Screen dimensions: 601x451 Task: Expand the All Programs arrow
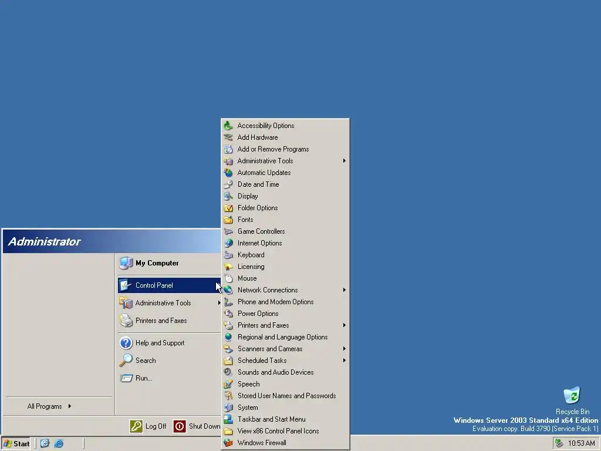tap(70, 406)
